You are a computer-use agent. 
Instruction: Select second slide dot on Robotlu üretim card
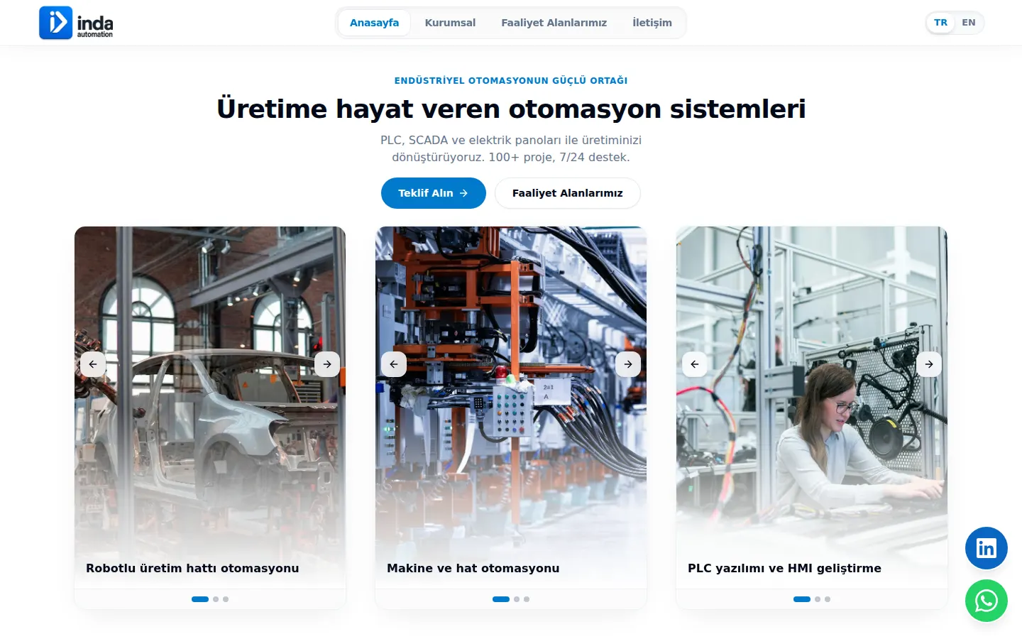216,599
